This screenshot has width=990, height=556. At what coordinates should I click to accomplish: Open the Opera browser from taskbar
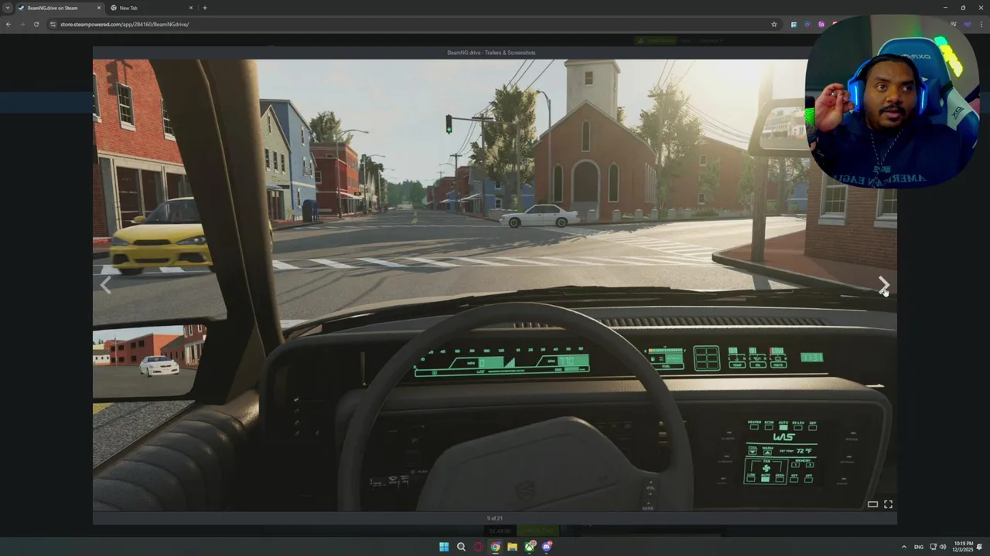478,547
